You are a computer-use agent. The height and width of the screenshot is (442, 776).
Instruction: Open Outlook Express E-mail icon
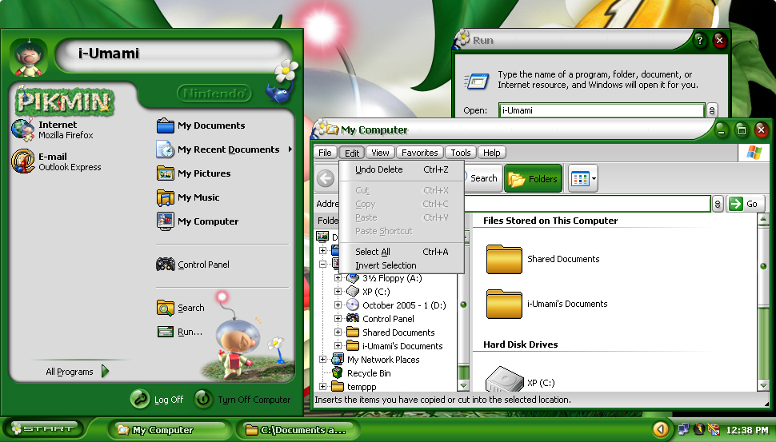pos(22,161)
